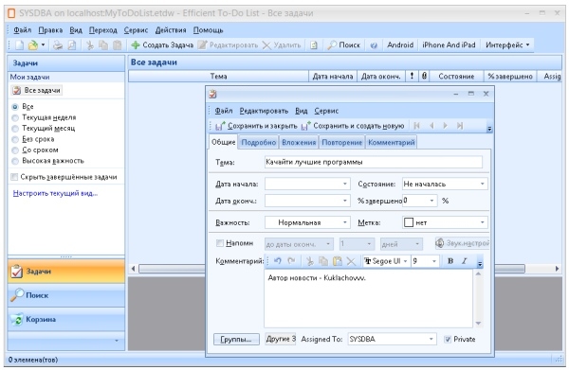Open the Помощь menu
The image size is (569, 370).
(208, 30)
